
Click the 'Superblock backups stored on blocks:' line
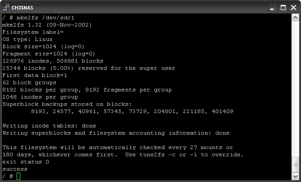click(x=67, y=104)
